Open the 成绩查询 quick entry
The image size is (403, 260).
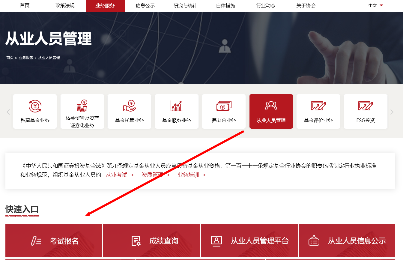pyautogui.click(x=151, y=241)
